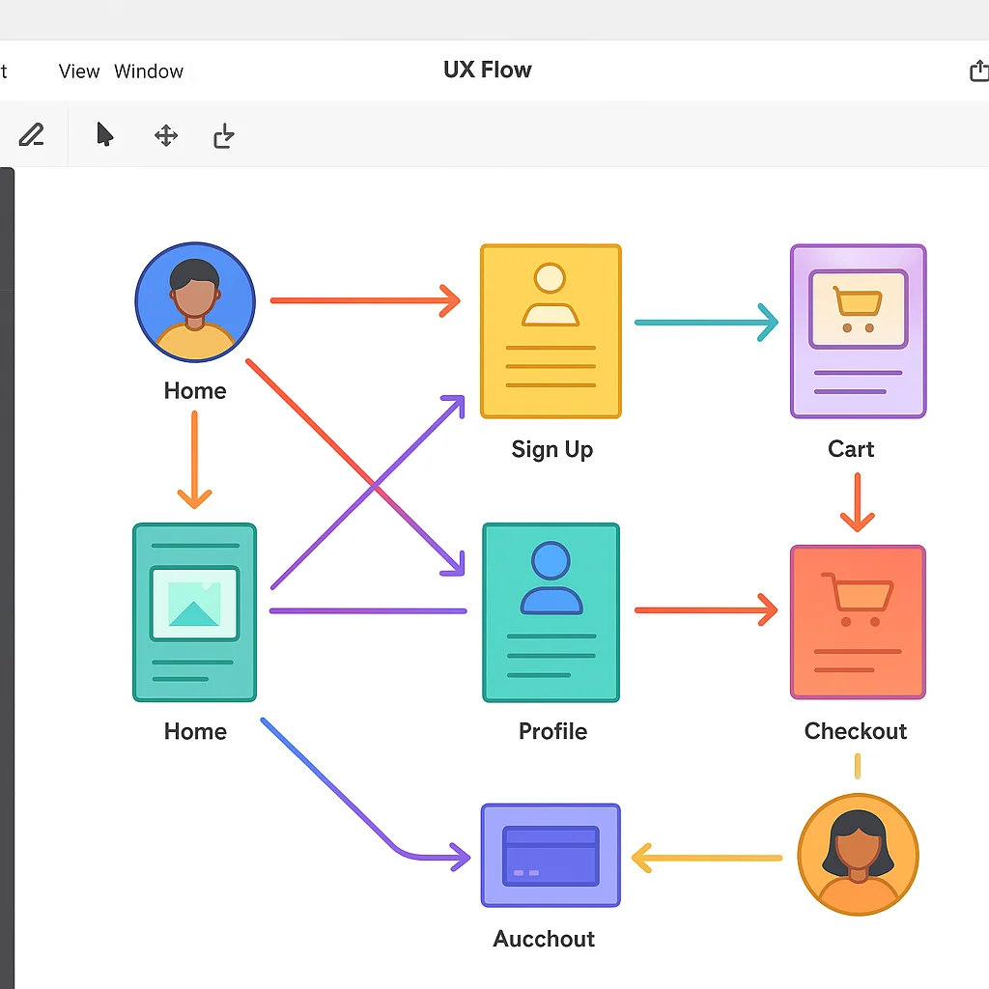Activate the Move tool
Screen dimensions: 989x989
165,135
